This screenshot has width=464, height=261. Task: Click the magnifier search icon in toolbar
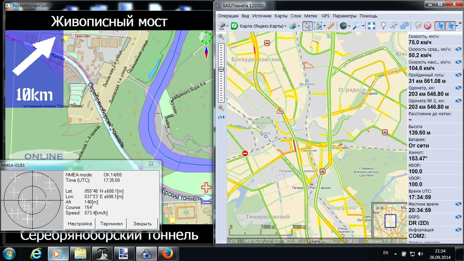pyautogui.click(x=357, y=26)
